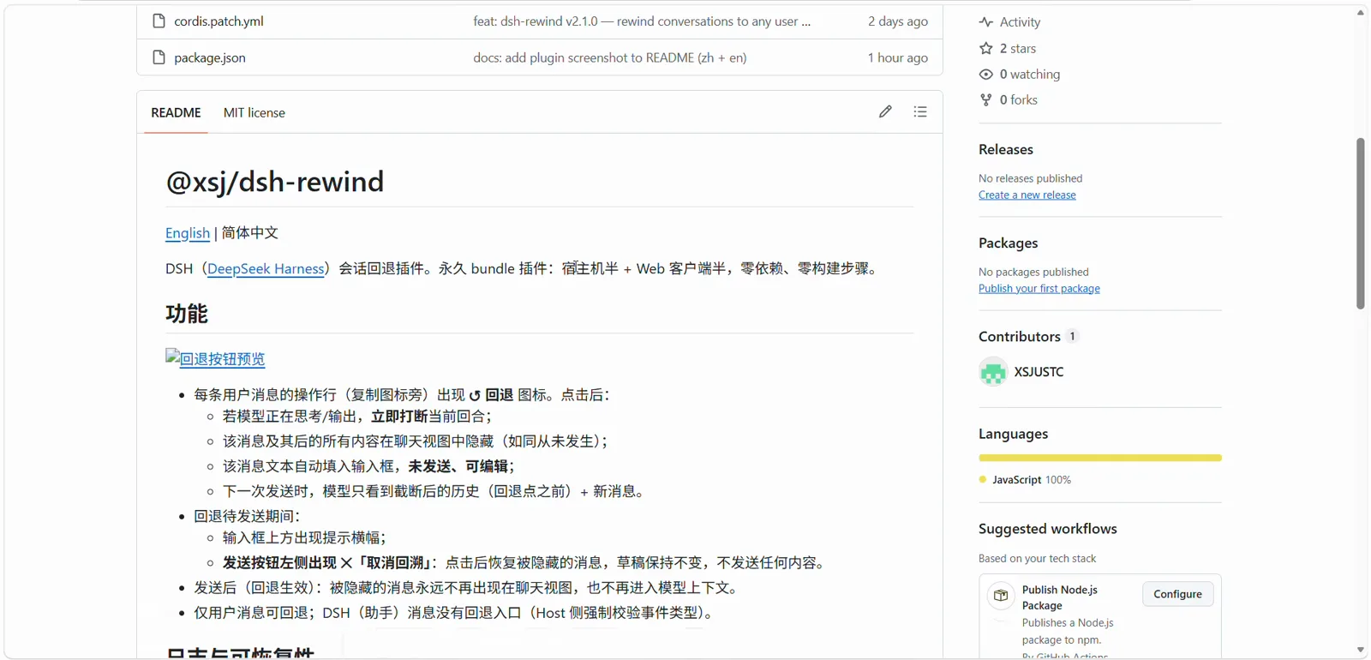Open the docs: add plugin screenshot commit
1371x660 pixels.
tap(610, 57)
